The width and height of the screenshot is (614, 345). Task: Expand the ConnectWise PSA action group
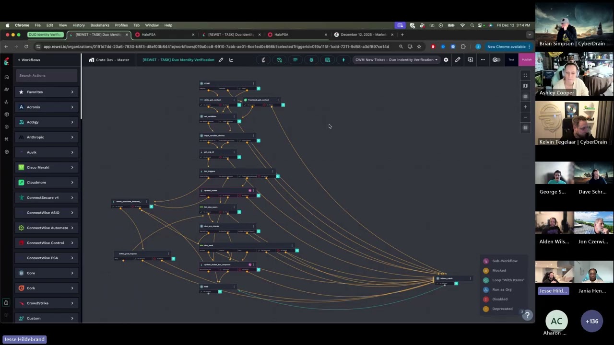[x=47, y=258]
